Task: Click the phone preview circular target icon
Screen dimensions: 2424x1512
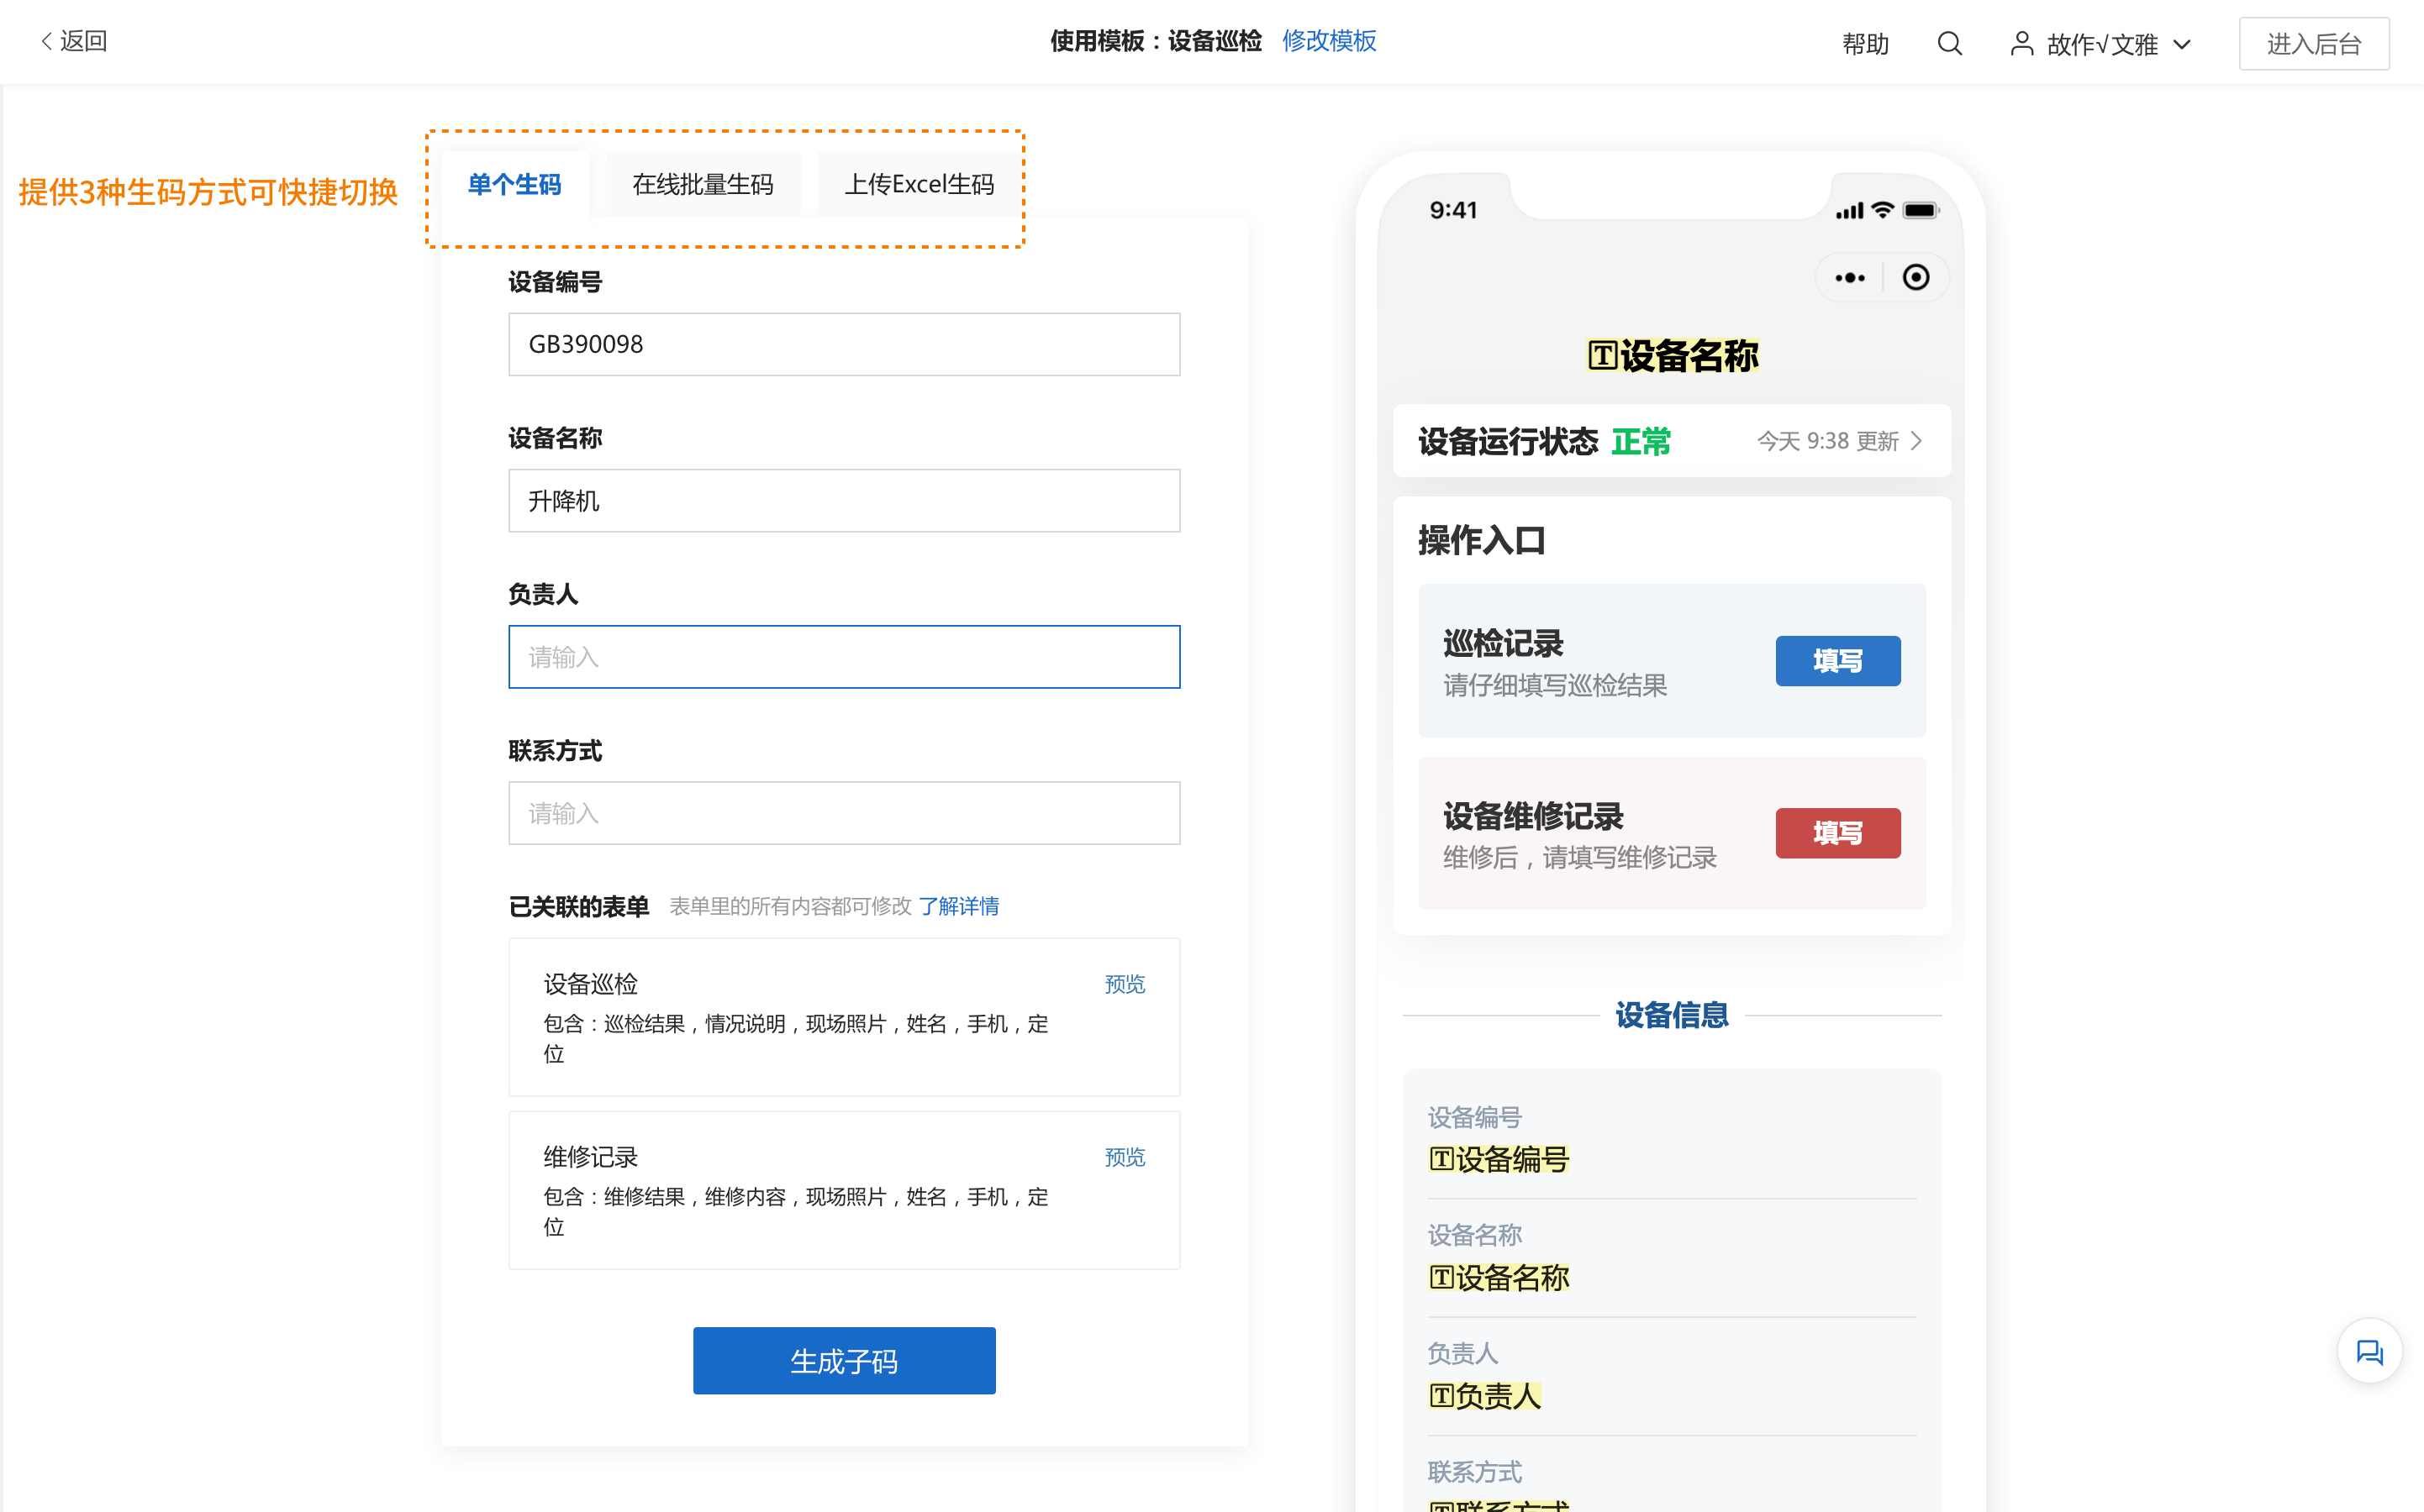Action: [1915, 277]
